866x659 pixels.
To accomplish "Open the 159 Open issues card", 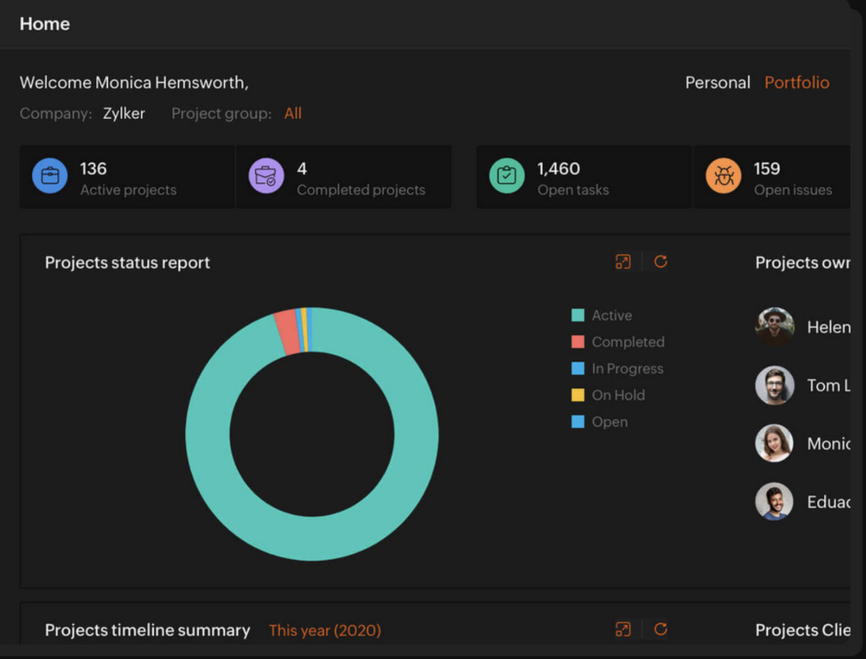I will [772, 177].
